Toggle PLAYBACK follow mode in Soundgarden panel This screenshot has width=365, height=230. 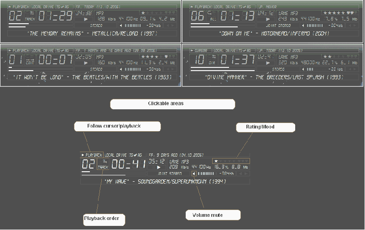coord(92,155)
